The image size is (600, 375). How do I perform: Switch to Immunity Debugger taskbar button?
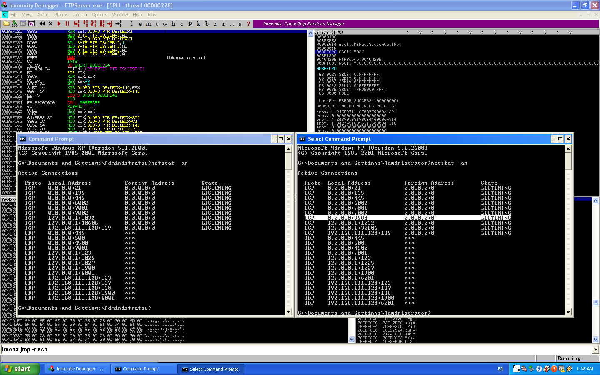click(x=77, y=369)
